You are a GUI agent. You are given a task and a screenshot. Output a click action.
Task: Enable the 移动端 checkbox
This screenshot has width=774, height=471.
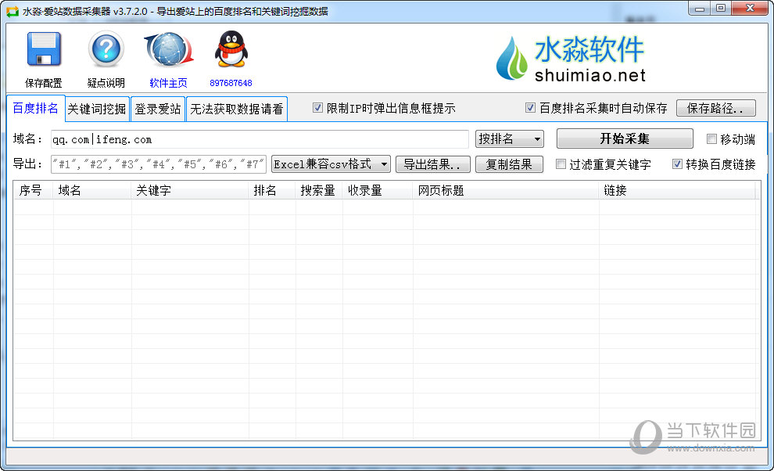(711, 139)
